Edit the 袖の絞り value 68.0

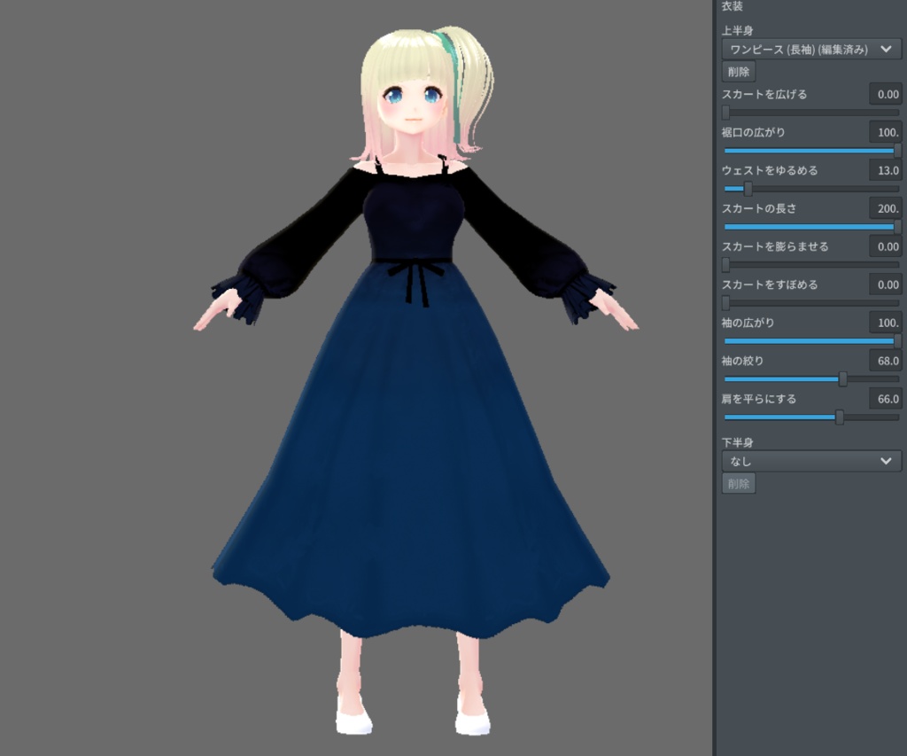[x=886, y=362]
